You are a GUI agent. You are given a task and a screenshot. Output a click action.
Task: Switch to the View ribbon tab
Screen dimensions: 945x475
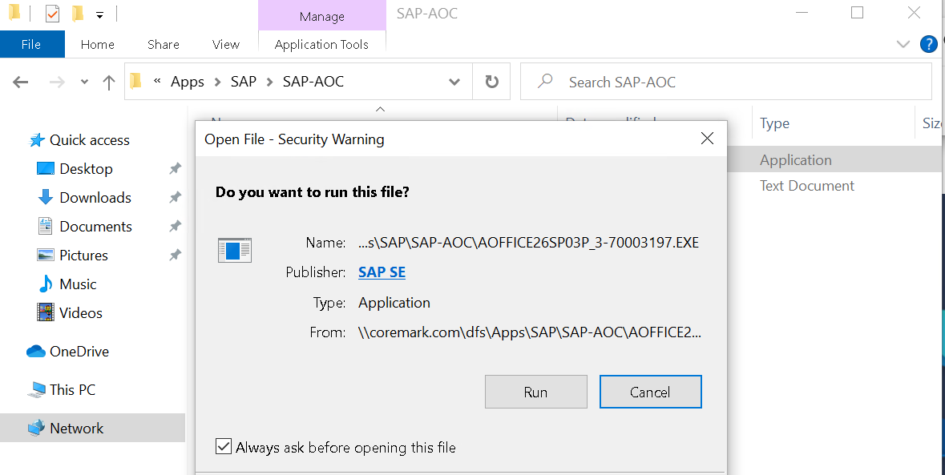click(225, 45)
